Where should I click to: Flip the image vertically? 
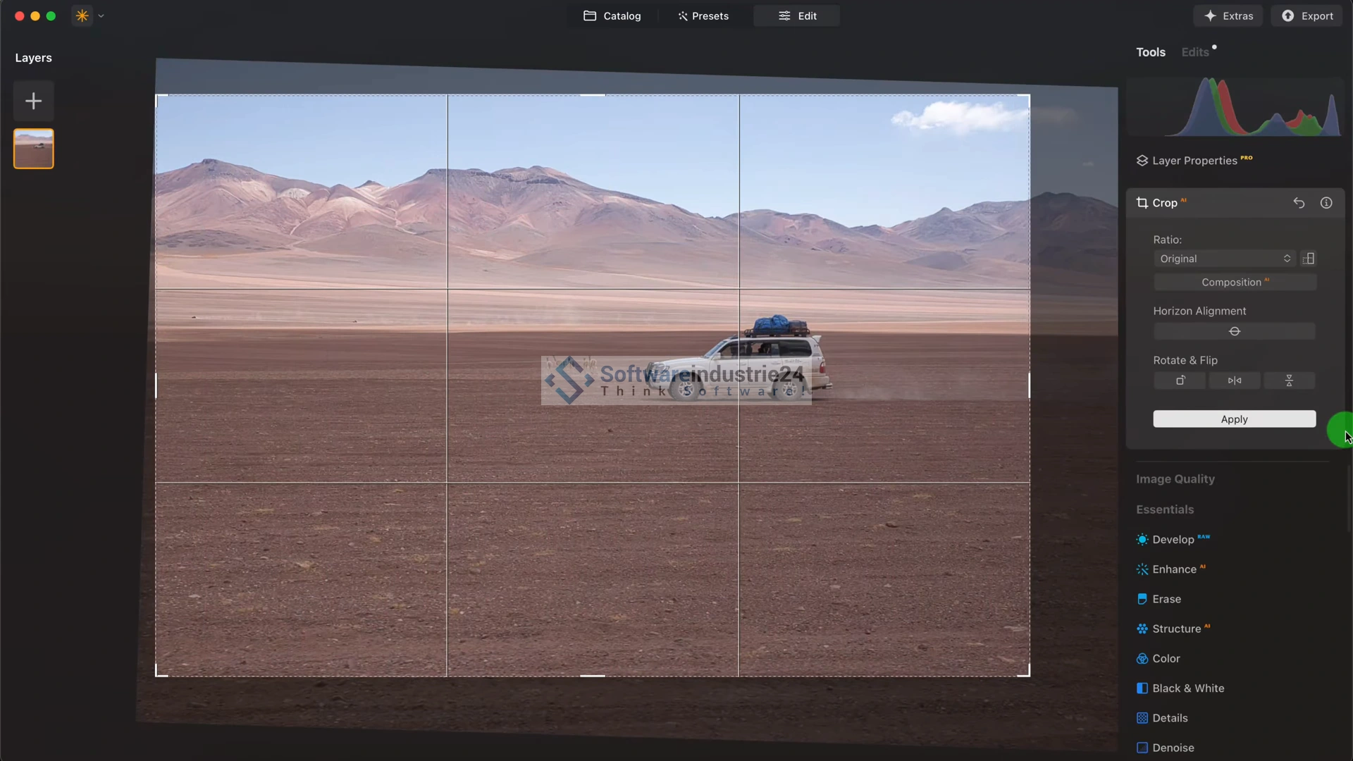click(1289, 380)
